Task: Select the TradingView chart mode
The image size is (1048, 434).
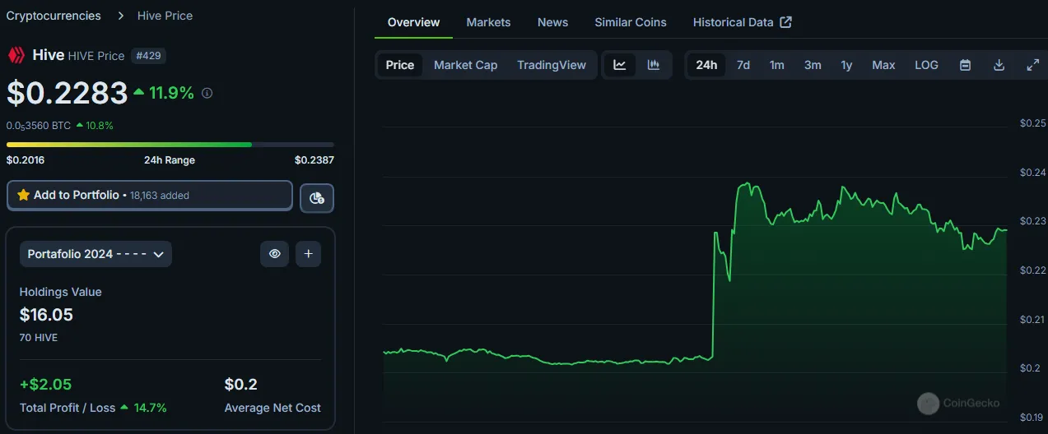Action: (x=552, y=65)
